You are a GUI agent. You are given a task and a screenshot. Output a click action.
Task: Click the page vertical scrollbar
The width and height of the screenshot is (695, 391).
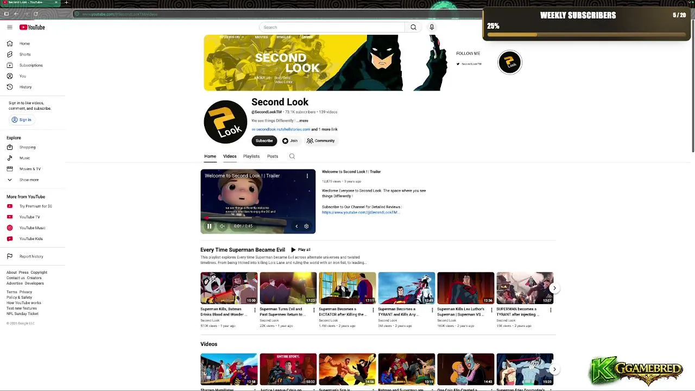click(x=693, y=87)
